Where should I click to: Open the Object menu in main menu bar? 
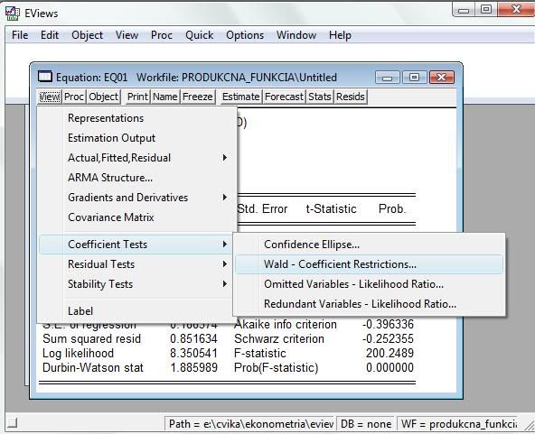click(87, 35)
